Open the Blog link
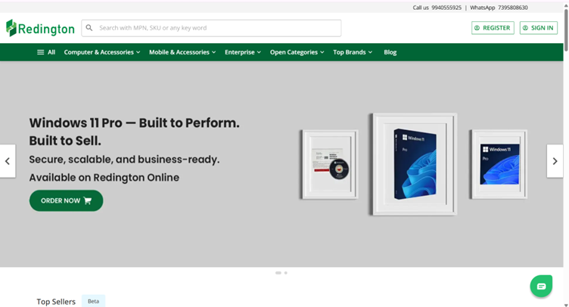This screenshot has width=569, height=307. coord(390,52)
